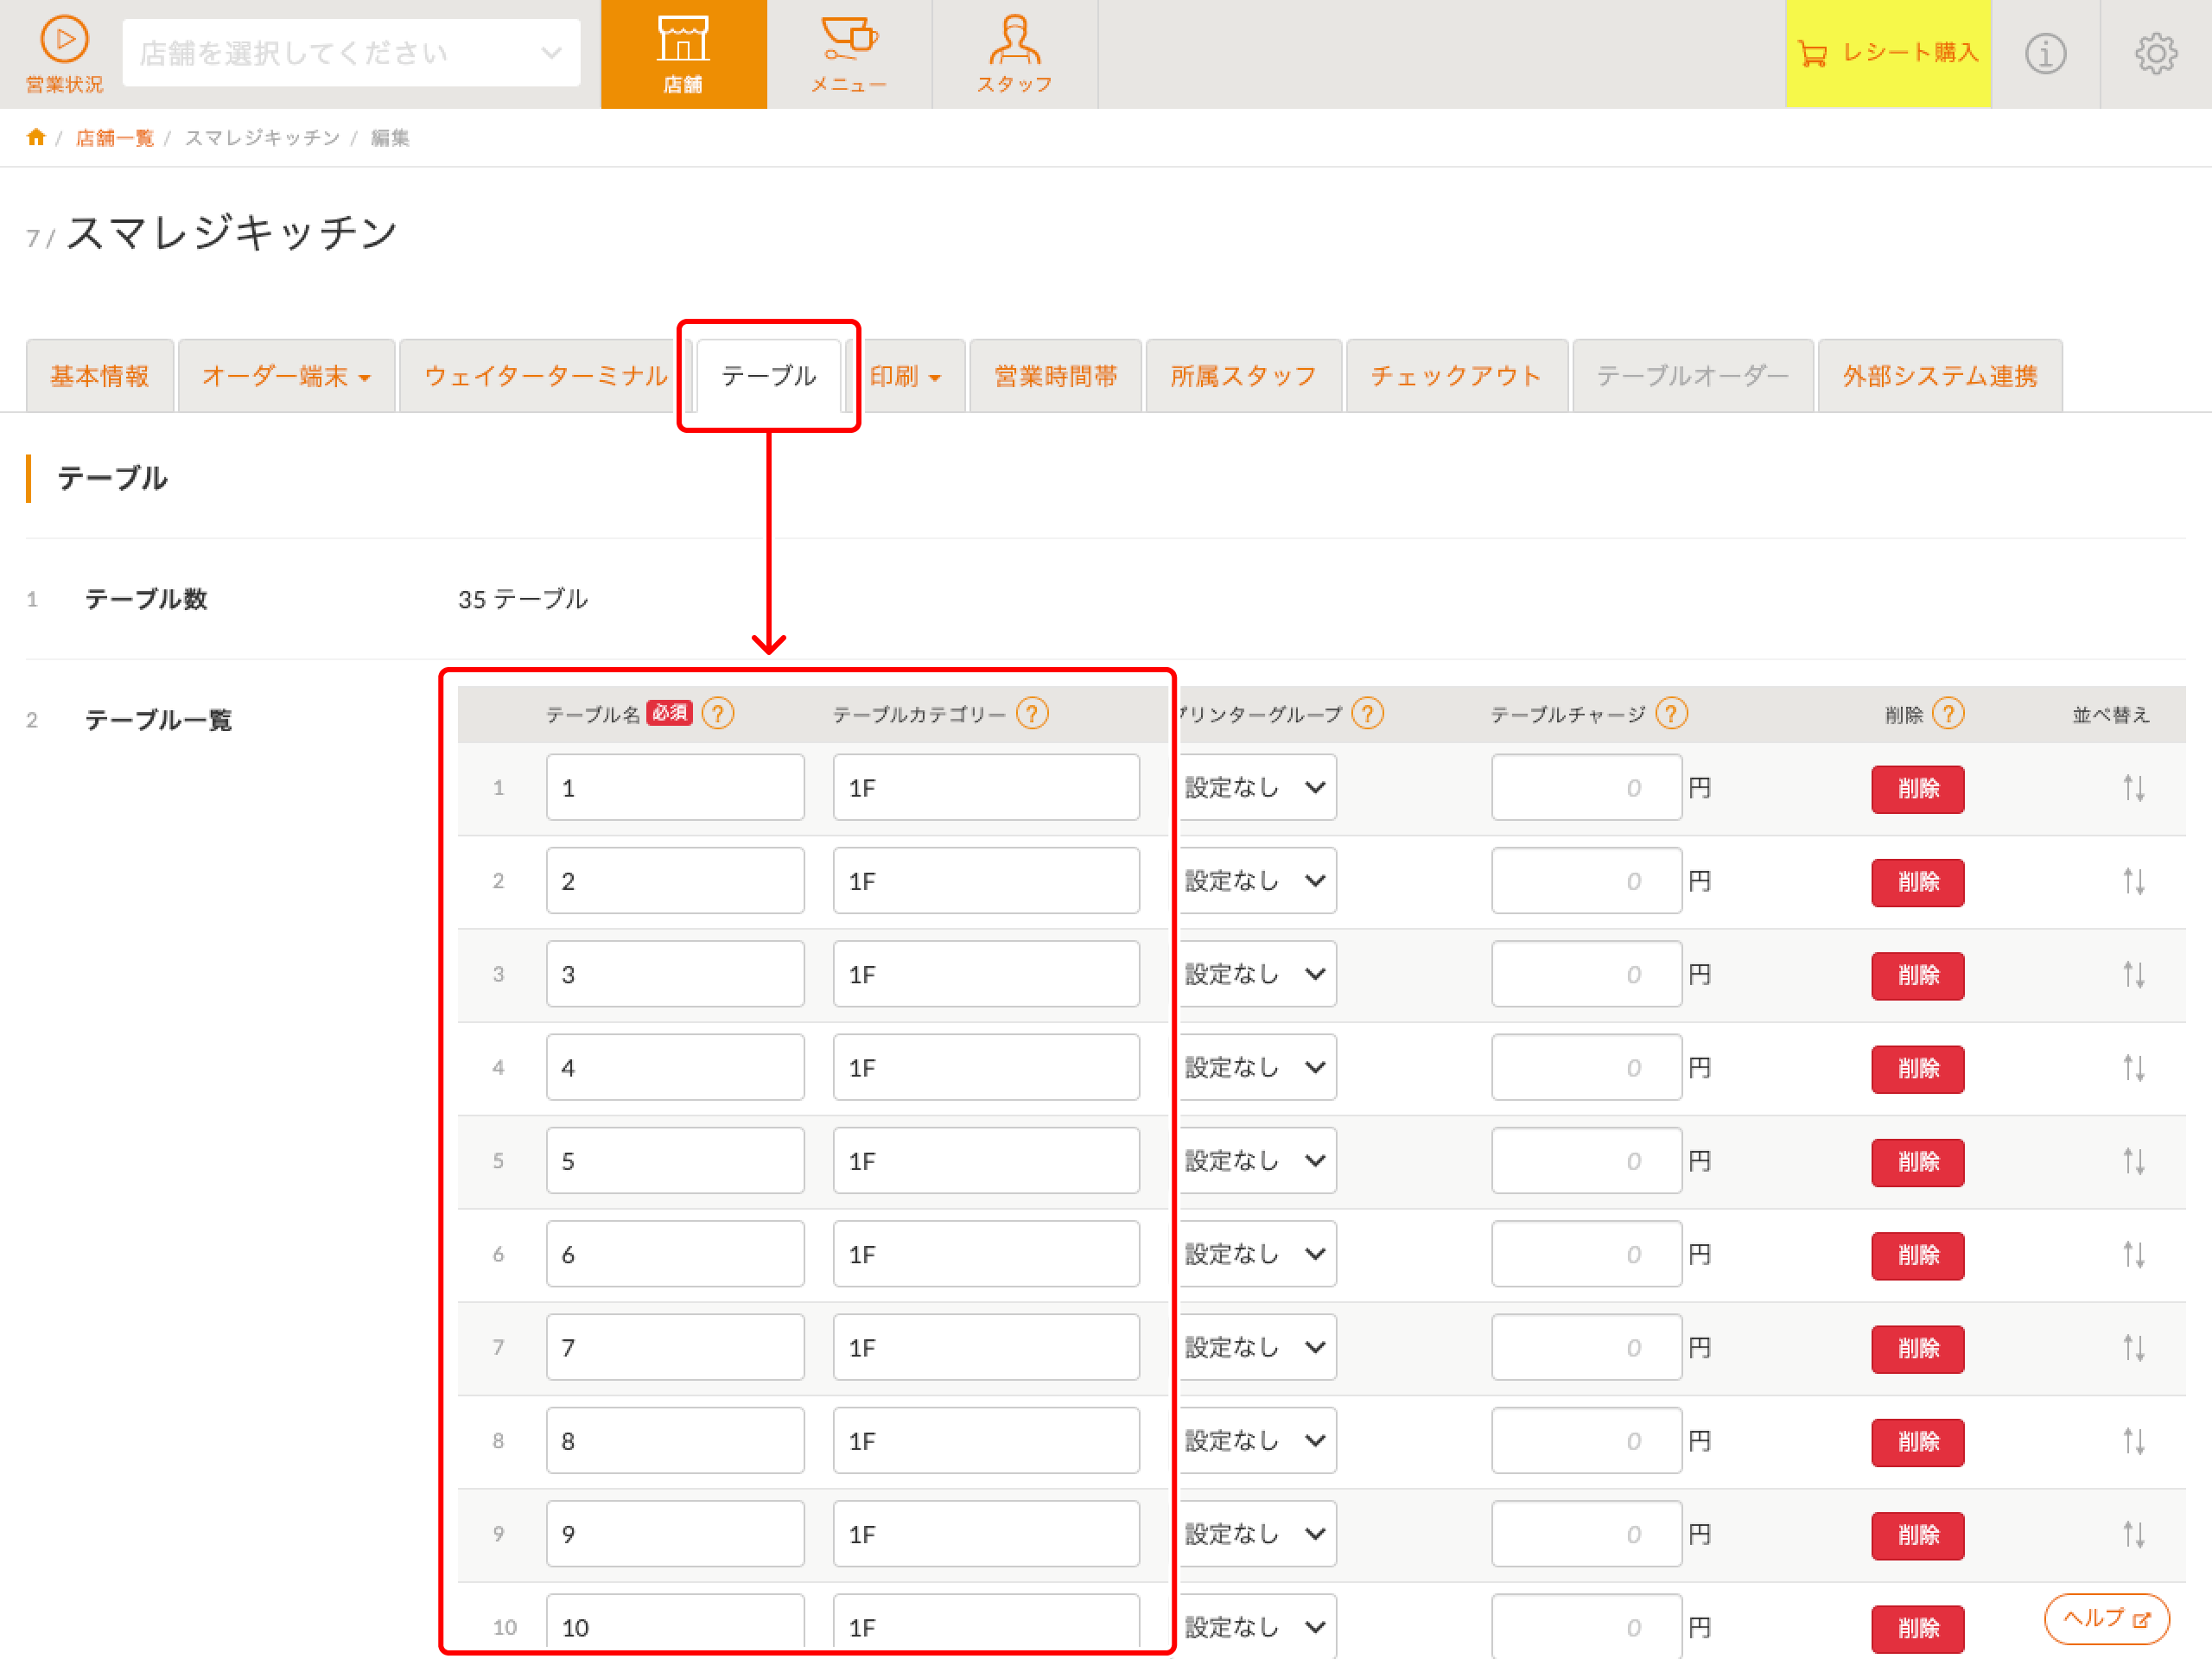Click the sort arrows for row 4

2134,1068
